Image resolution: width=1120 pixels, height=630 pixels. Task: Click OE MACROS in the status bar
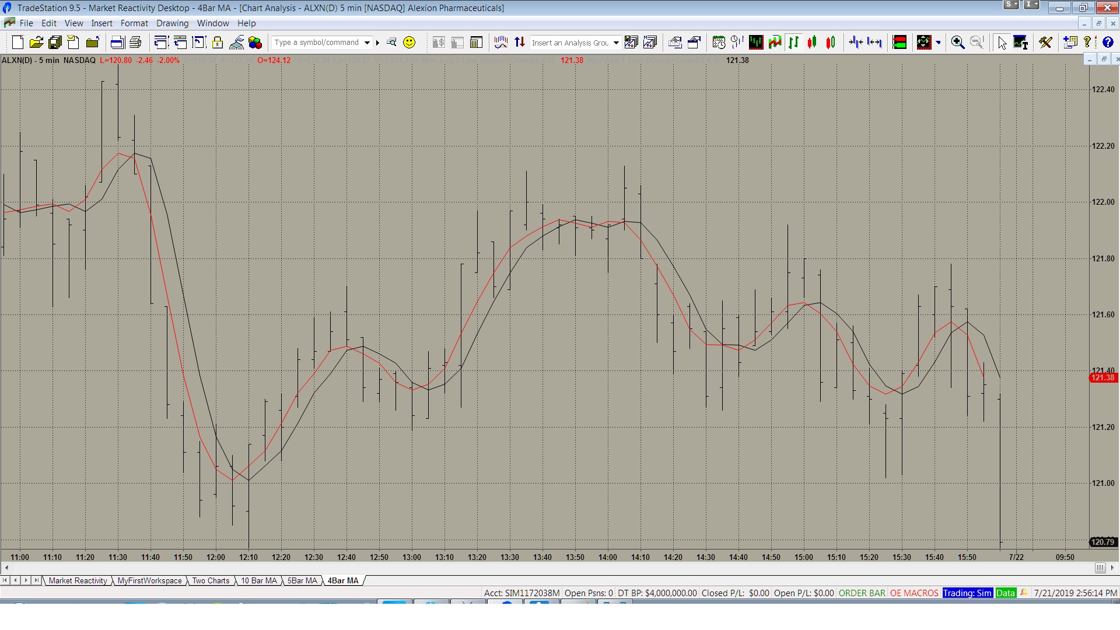[914, 593]
